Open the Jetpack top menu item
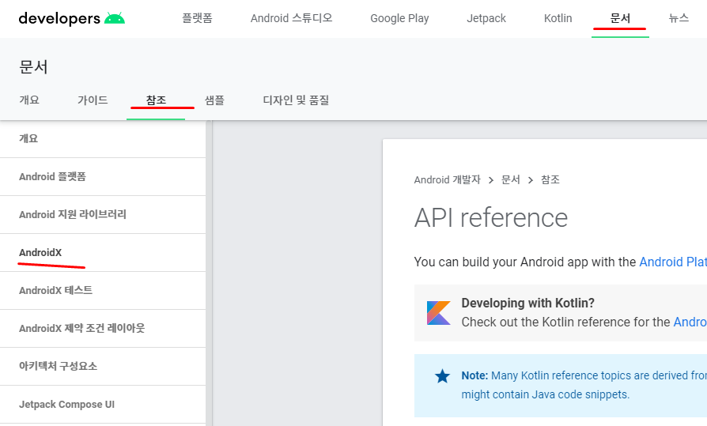The image size is (707, 426). pos(486,18)
